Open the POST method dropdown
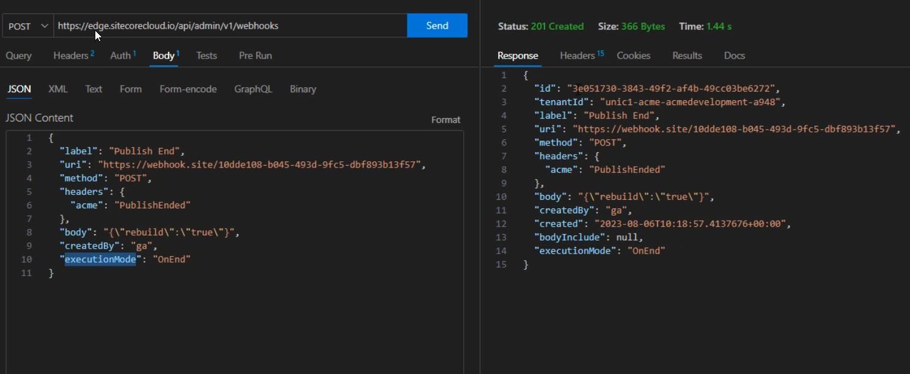Viewport: 910px width, 374px height. click(x=28, y=26)
